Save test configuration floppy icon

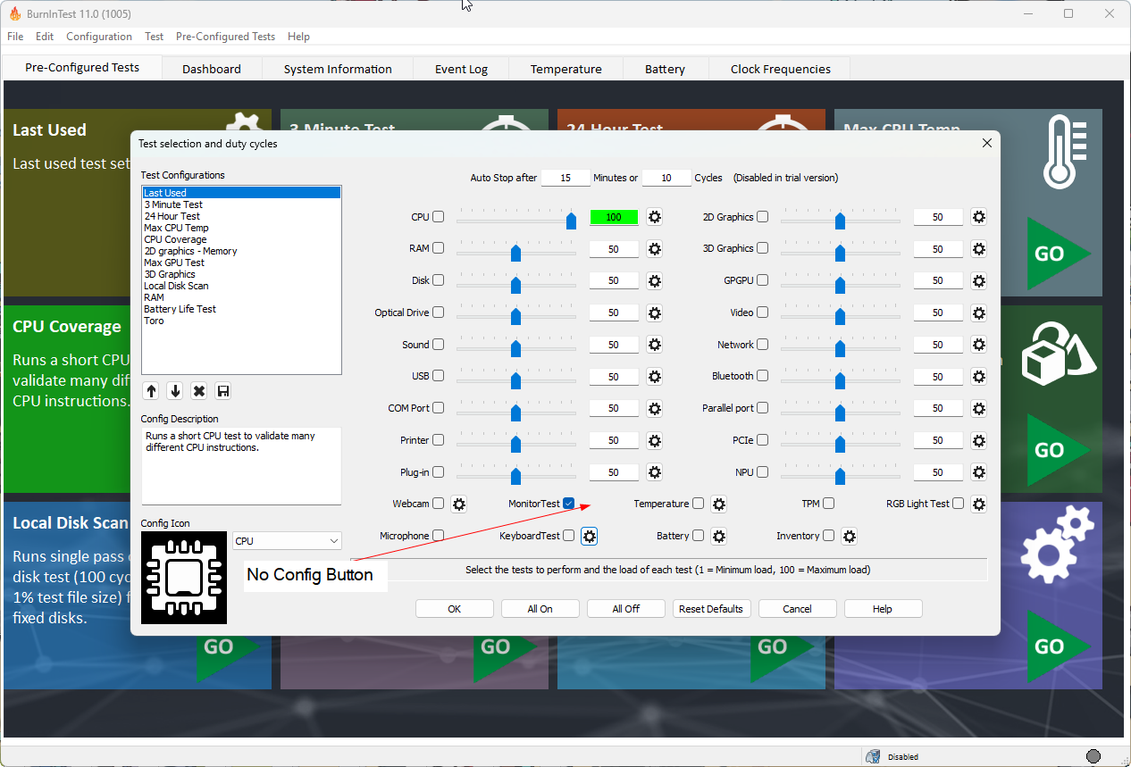223,391
